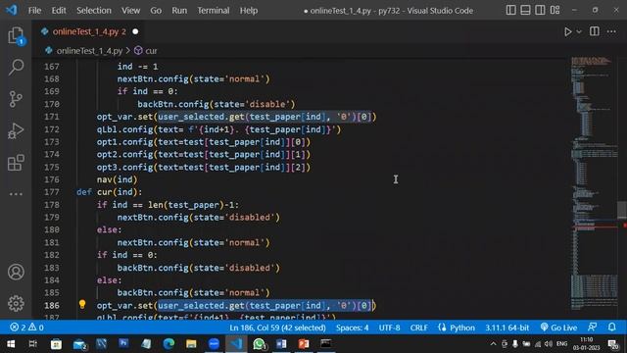Click onlineTest_1_4.py in the breadcrumb
Screen dimensions: 627x353
coord(89,51)
